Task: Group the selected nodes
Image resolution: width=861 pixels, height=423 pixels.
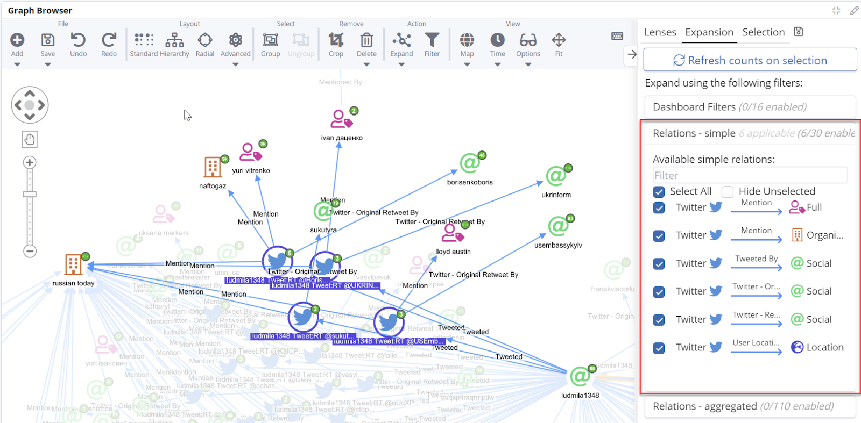Action: point(270,40)
